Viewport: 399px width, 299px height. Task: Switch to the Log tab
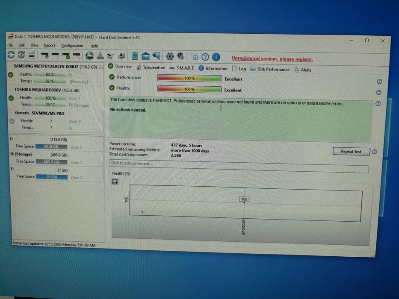(239, 69)
